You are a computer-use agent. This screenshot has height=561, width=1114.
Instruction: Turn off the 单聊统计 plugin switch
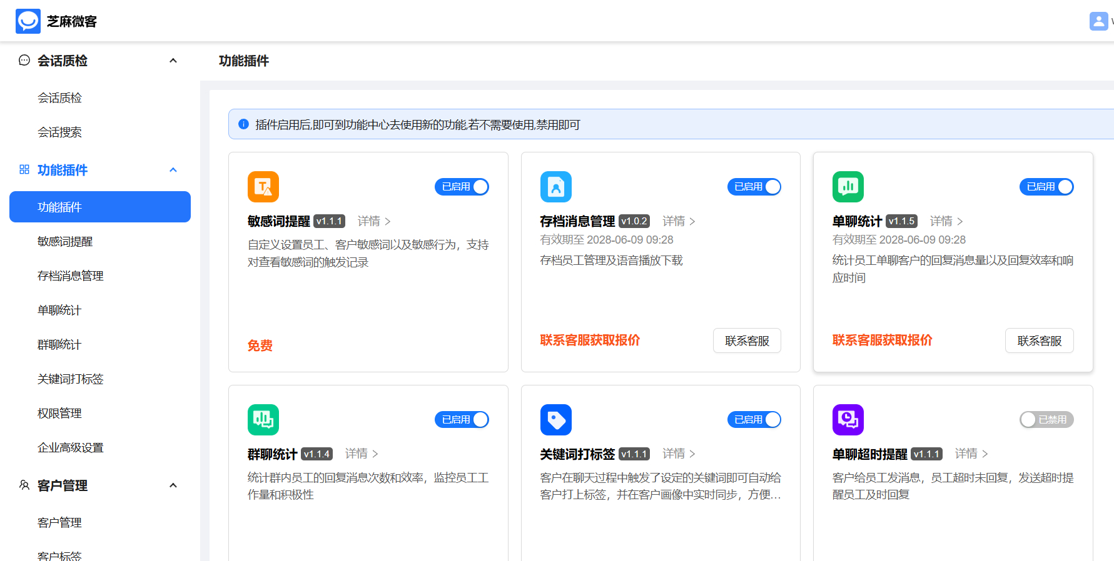pos(1046,187)
